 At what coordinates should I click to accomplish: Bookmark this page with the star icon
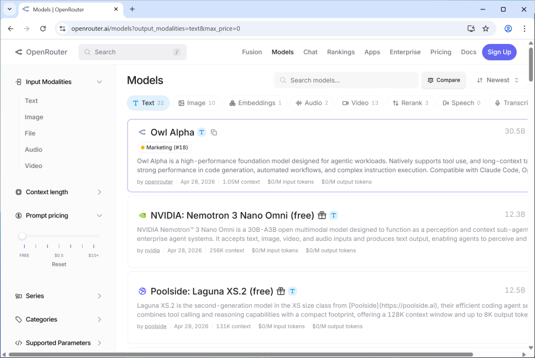click(x=485, y=29)
